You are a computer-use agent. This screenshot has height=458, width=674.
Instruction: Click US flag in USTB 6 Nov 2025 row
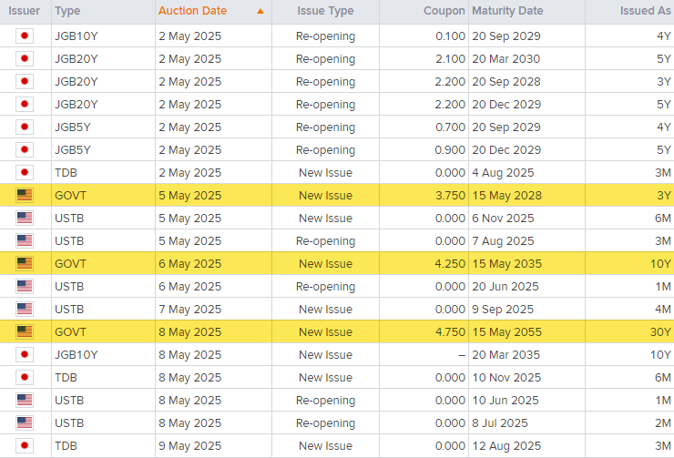(x=25, y=218)
